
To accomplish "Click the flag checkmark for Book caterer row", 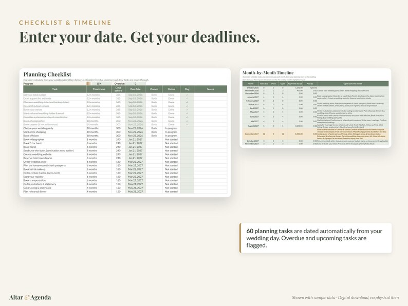I will (187, 125).
